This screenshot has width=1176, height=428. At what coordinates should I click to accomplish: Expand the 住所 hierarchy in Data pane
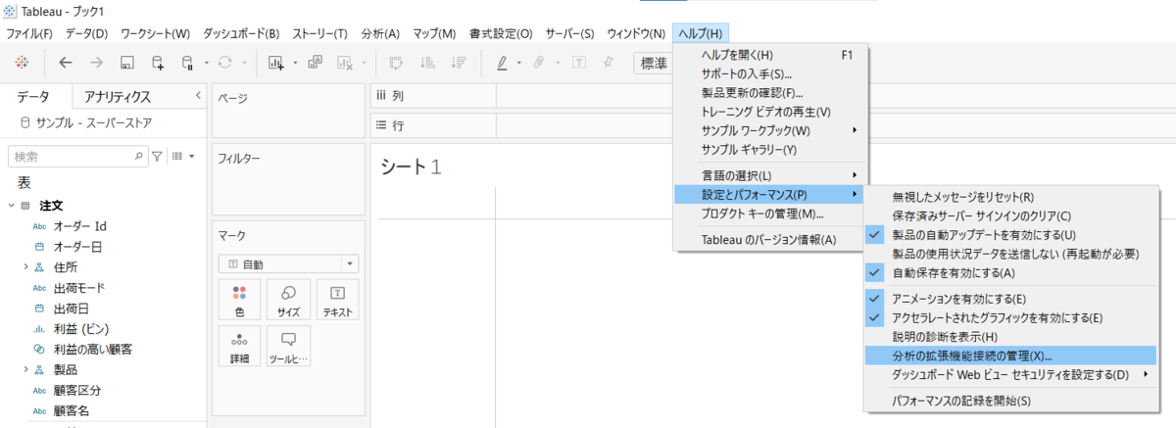[26, 266]
